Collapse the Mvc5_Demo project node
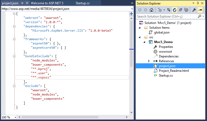 [x=144, y=42]
